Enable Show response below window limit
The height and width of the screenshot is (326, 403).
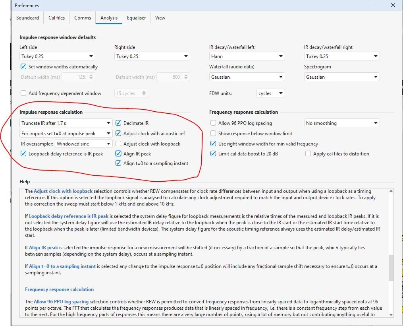[x=213, y=133]
